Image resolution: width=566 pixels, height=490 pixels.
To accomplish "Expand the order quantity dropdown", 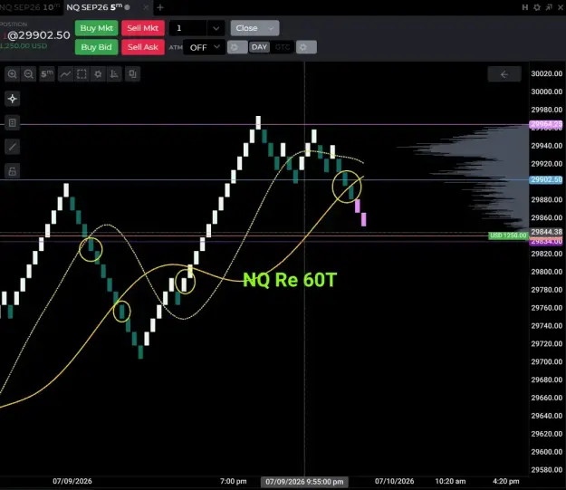I will point(216,28).
